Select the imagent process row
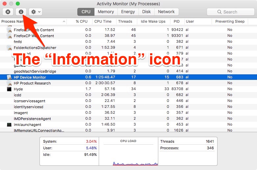Screen dimensions: 257x170 [x=128, y=113]
